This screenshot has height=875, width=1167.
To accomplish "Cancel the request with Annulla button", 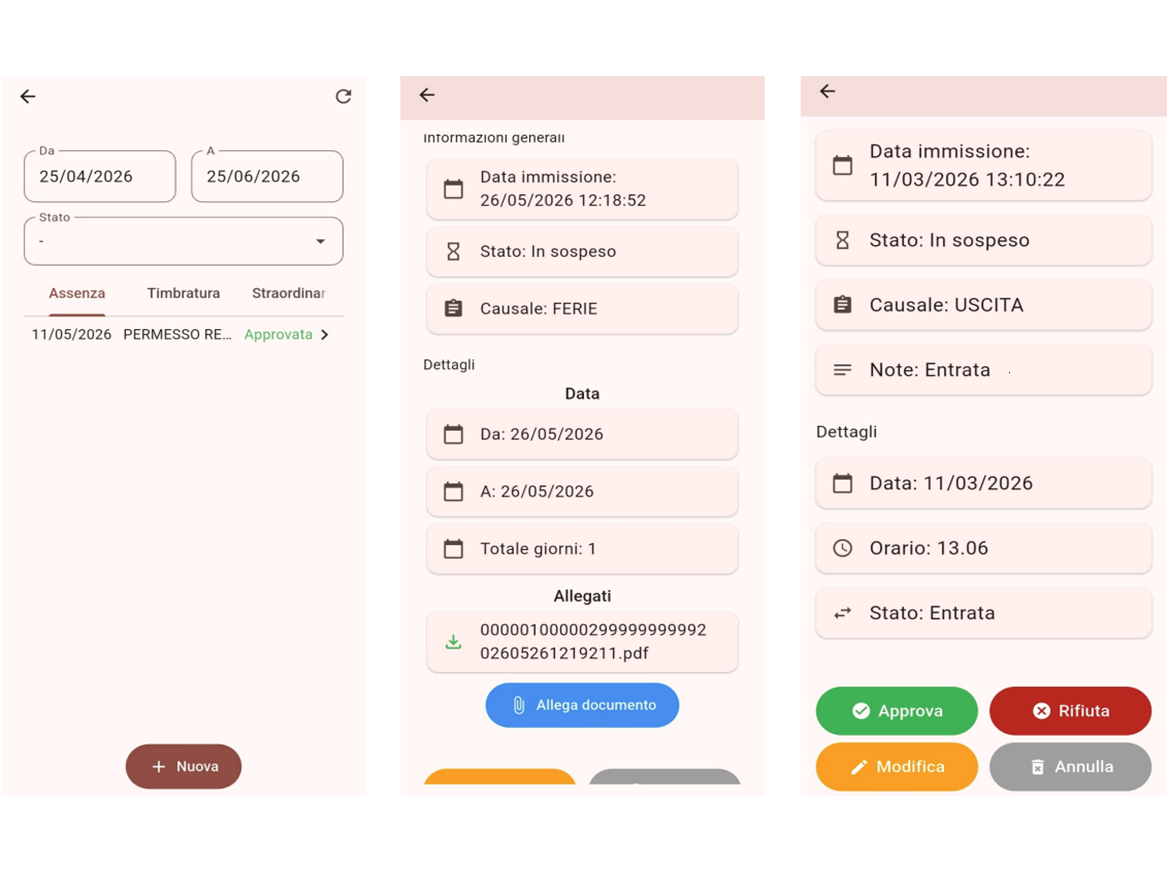I will coord(1070,767).
